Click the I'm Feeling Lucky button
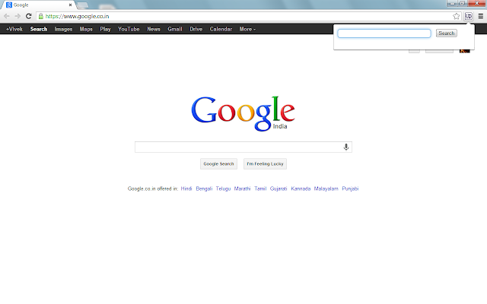487x304 pixels. tap(265, 164)
